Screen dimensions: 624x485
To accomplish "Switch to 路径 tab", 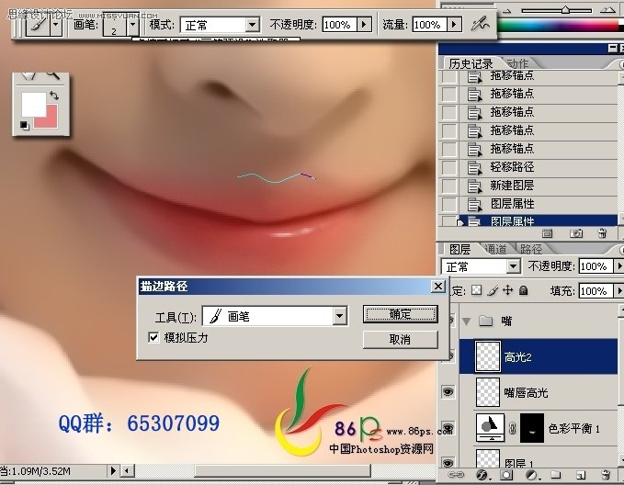I will tap(531, 249).
